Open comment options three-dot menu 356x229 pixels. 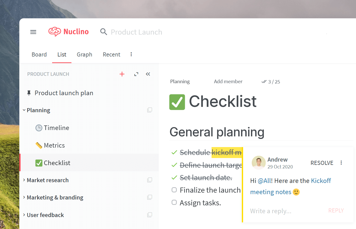(341, 163)
